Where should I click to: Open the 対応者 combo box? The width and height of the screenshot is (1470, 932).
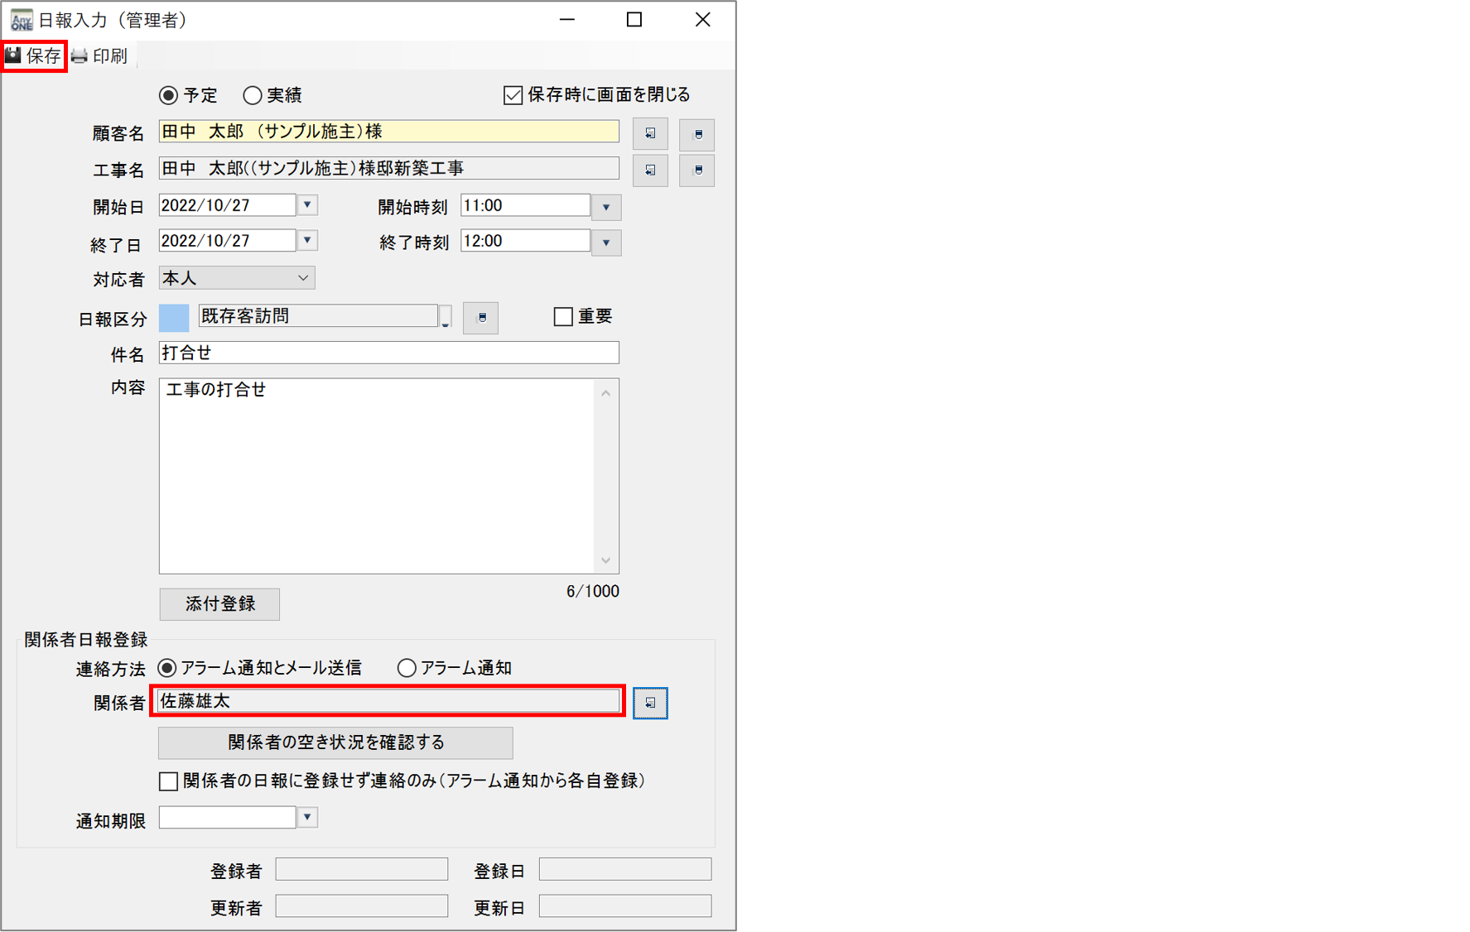(303, 278)
